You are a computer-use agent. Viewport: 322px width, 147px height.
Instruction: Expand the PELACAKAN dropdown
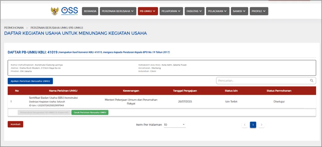point(217,11)
